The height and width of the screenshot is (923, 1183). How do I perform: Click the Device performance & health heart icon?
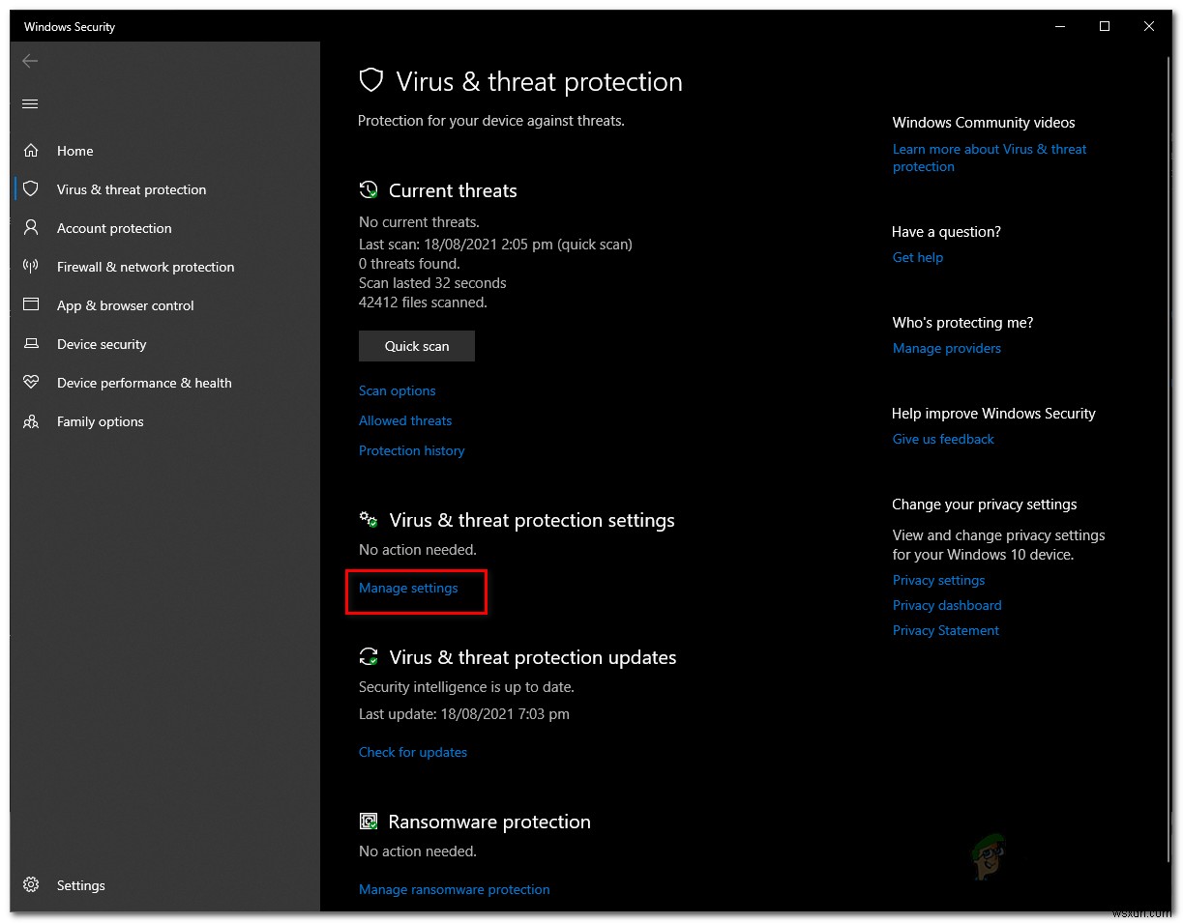30,383
